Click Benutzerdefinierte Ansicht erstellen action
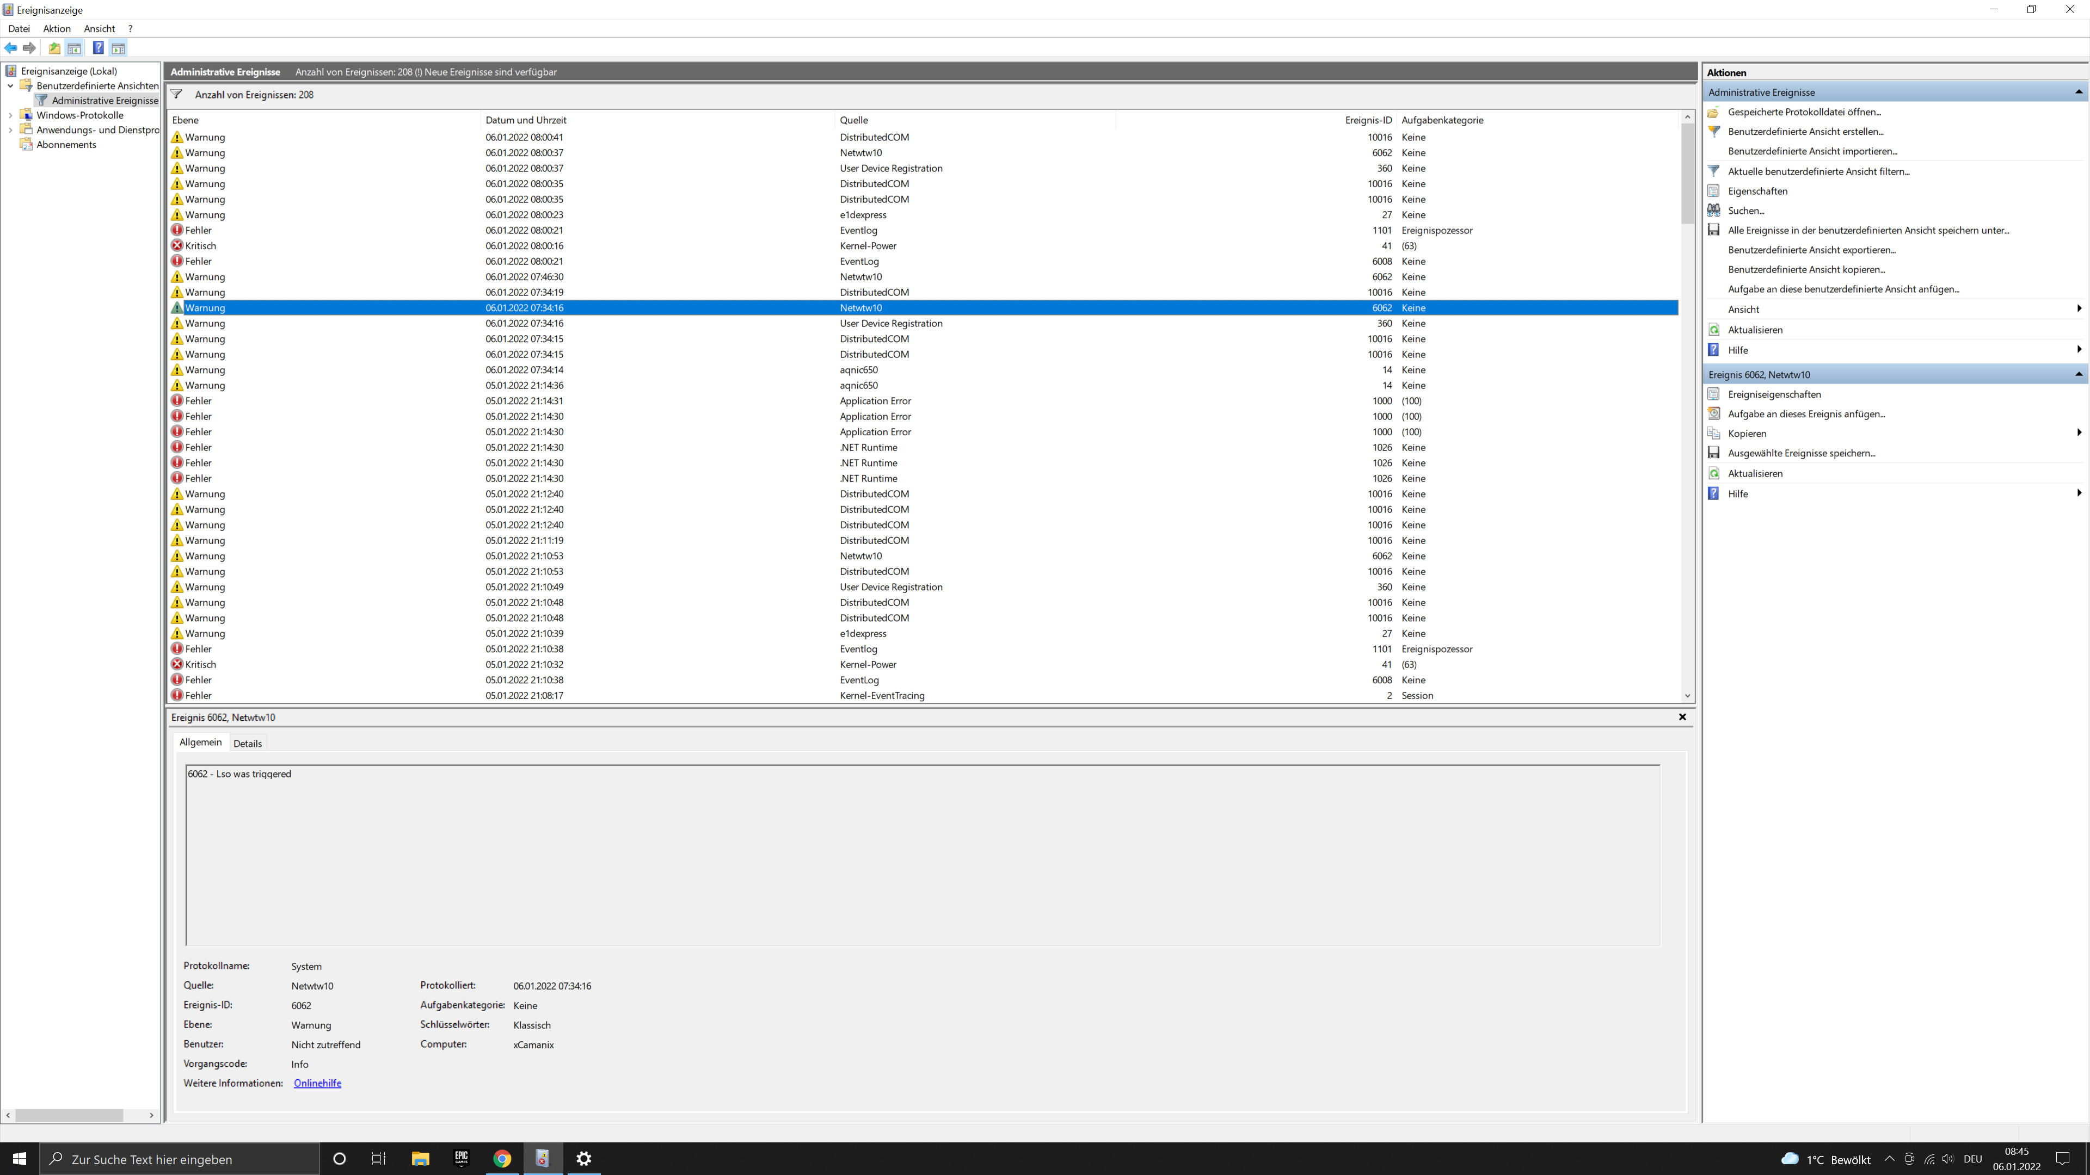 1805,131
